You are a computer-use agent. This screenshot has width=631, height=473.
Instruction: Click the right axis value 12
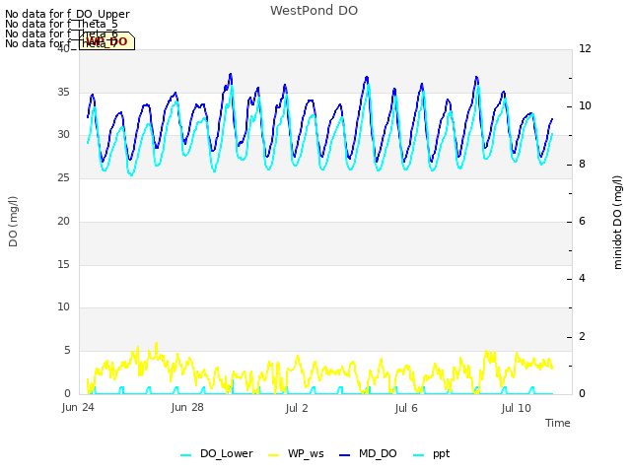585,48
